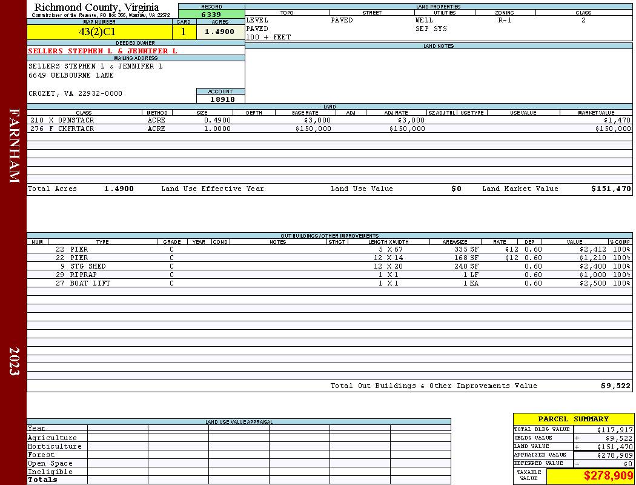This screenshot has width=636, height=485.
Task: Select land row 210 X OPNSTACR
Action: tap(330, 120)
